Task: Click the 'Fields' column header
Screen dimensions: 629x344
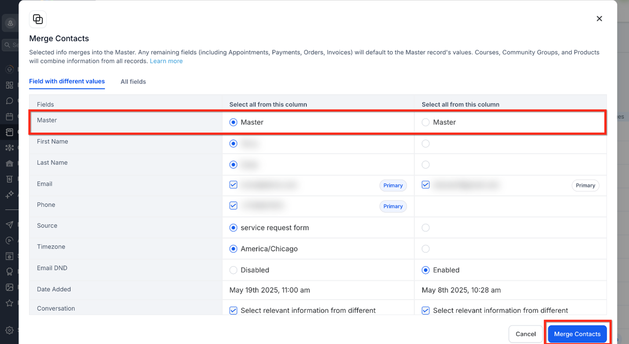Action: point(45,104)
